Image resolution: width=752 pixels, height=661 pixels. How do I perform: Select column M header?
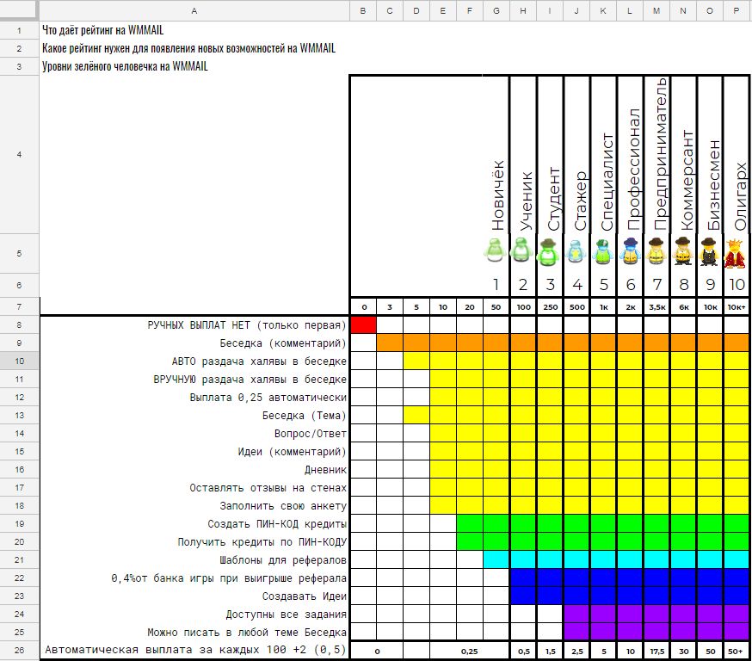(656, 10)
